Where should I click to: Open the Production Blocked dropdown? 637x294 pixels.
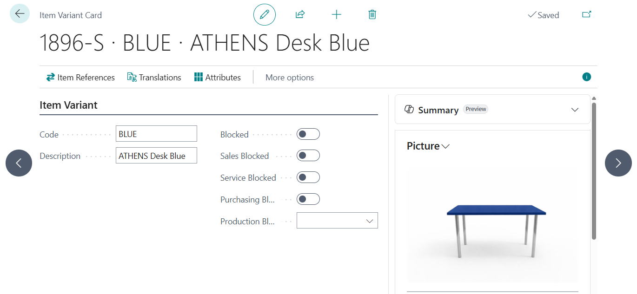tap(337, 221)
